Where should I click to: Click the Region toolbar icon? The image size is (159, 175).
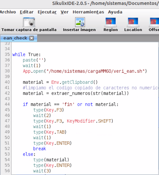point(110,22)
